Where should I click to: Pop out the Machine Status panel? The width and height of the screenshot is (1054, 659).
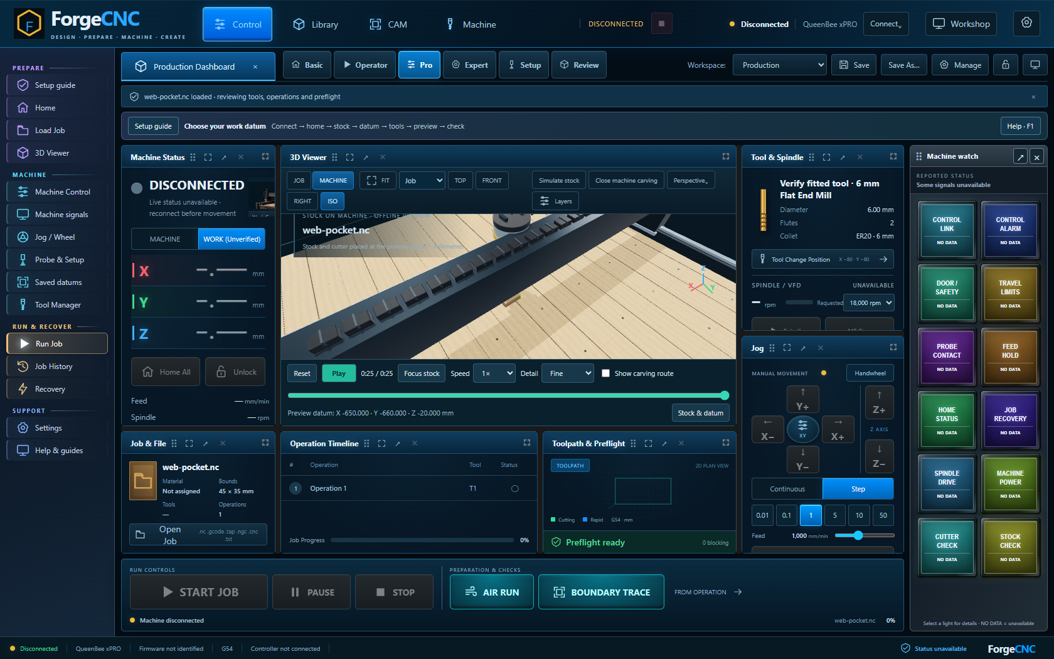click(x=224, y=157)
